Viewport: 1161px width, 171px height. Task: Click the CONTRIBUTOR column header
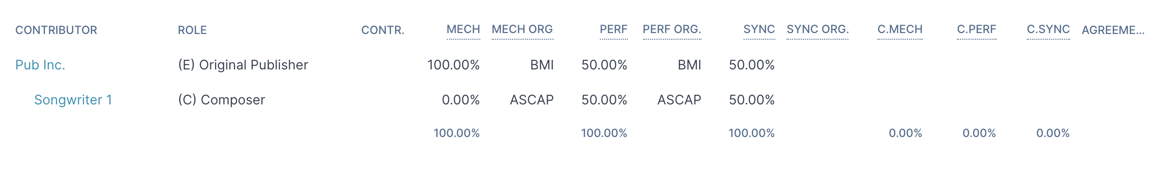[56, 30]
